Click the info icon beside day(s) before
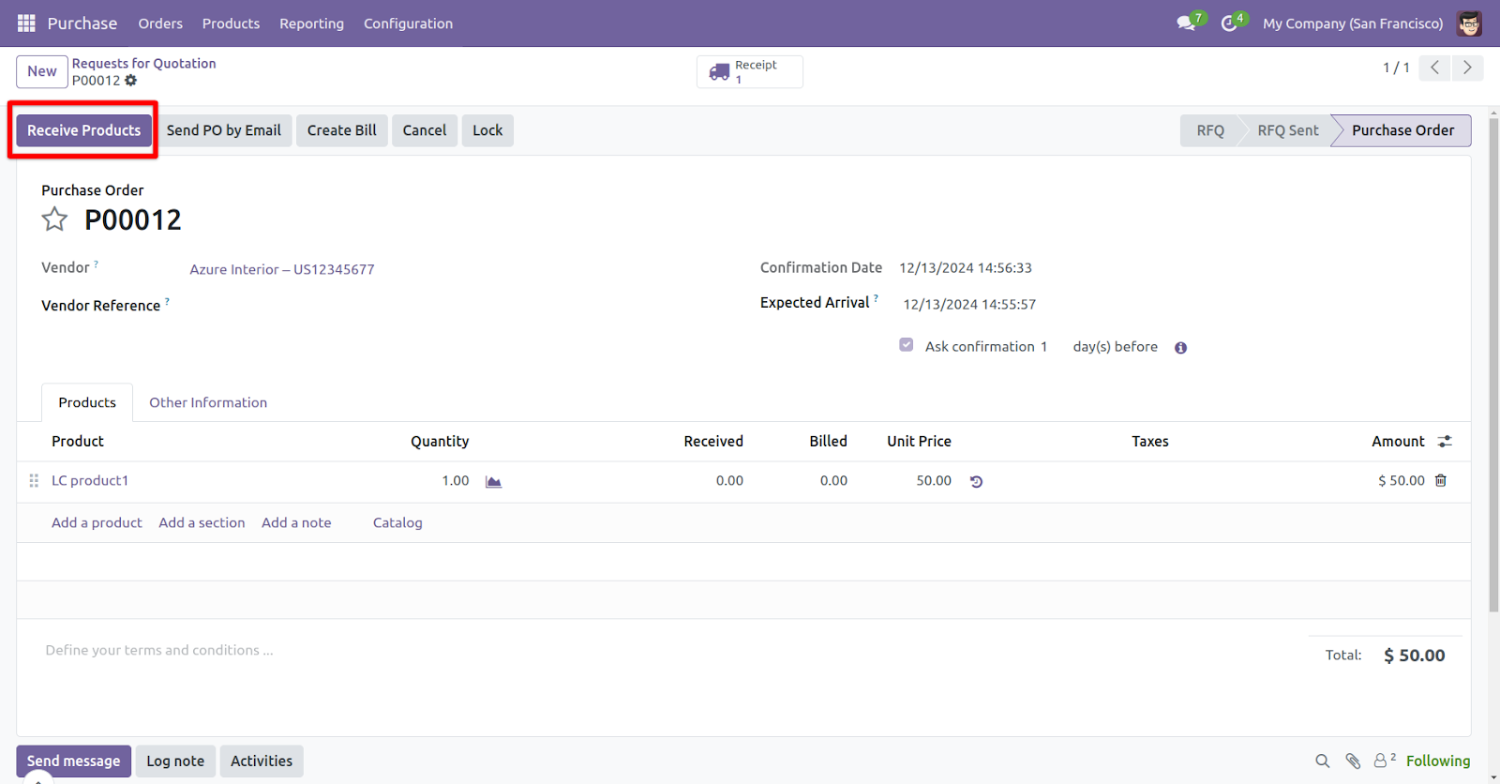Image resolution: width=1500 pixels, height=784 pixels. click(1180, 348)
